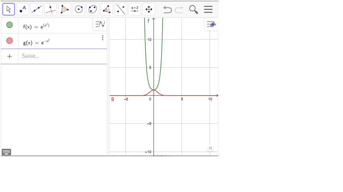Select the Polygon tool
This screenshot has width=343, height=192.
tap(64, 9)
